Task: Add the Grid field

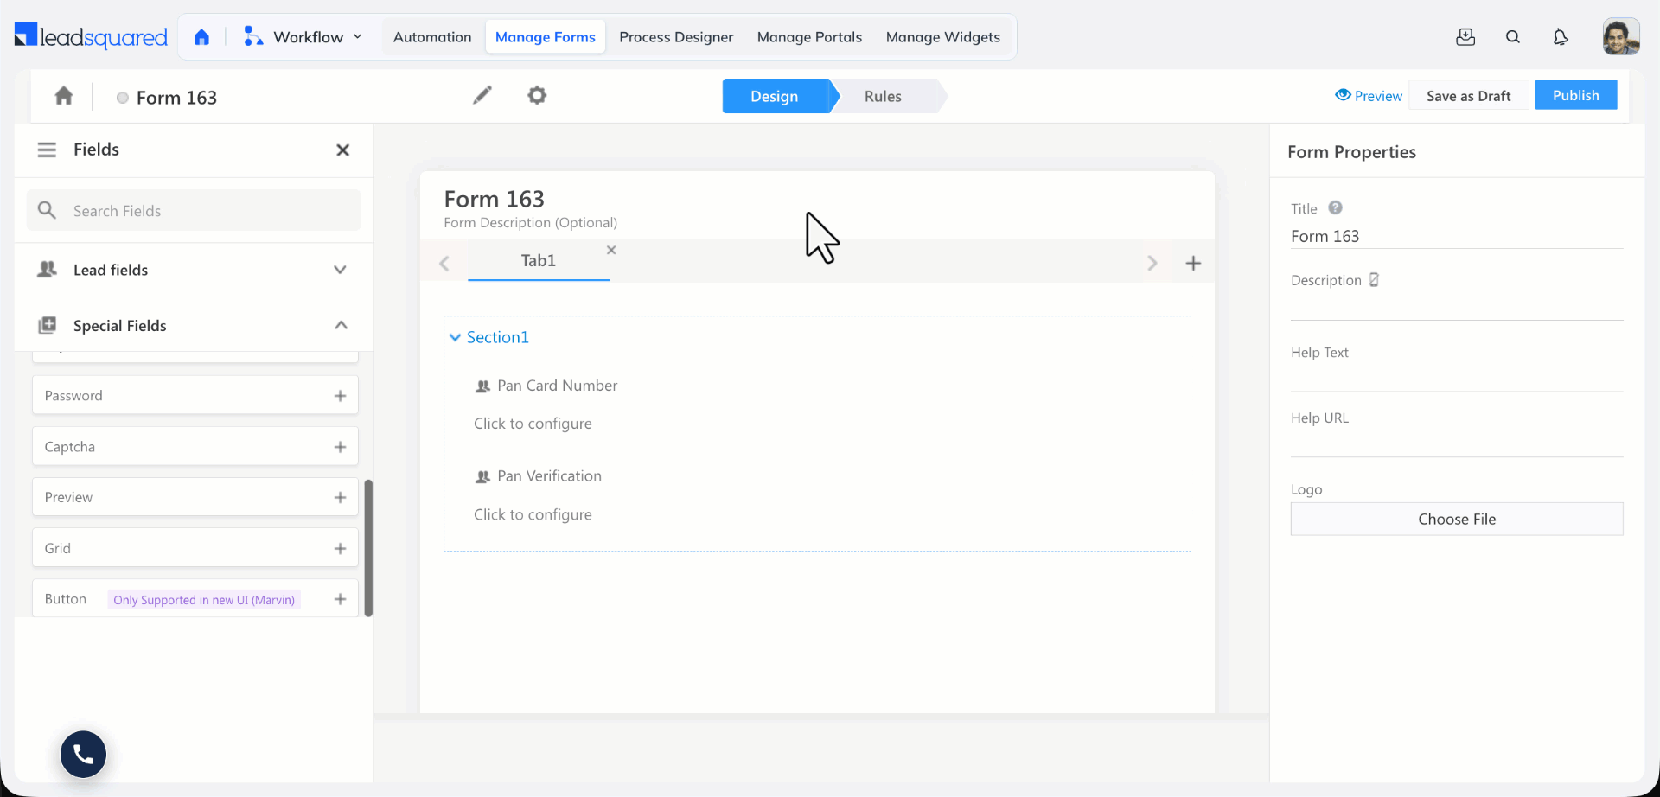Action: [340, 549]
